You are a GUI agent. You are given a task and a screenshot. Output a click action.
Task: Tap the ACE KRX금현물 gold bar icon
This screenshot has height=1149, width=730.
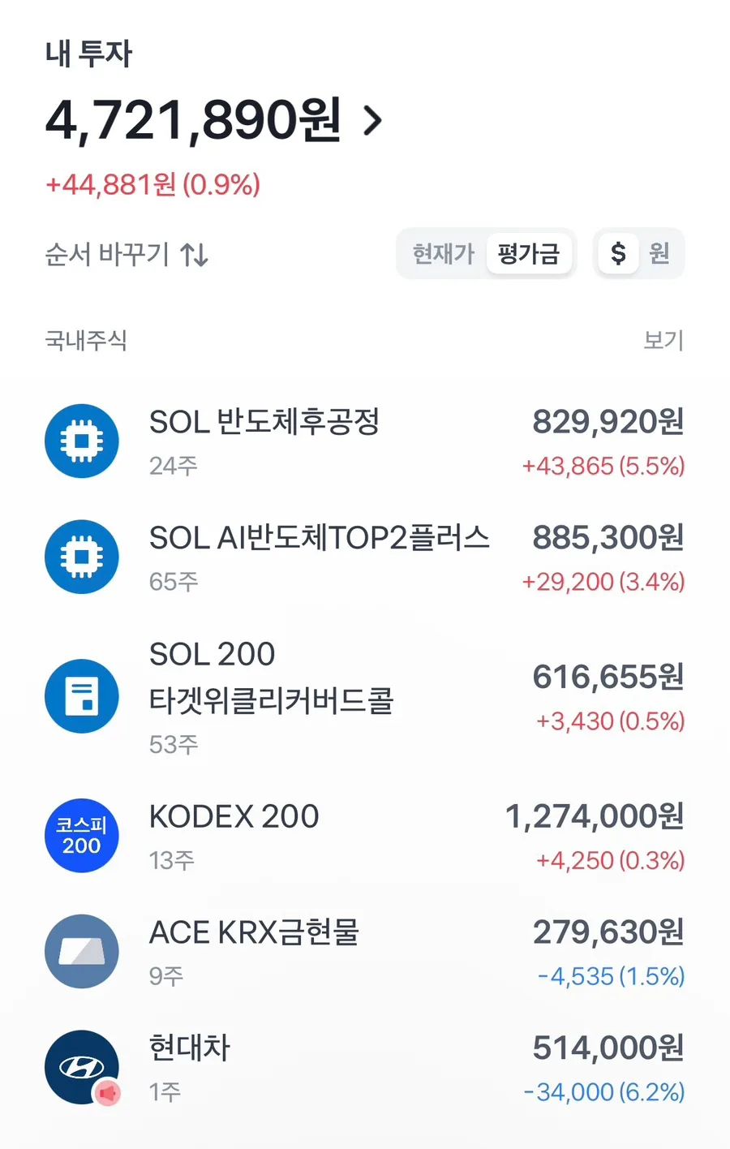(82, 952)
